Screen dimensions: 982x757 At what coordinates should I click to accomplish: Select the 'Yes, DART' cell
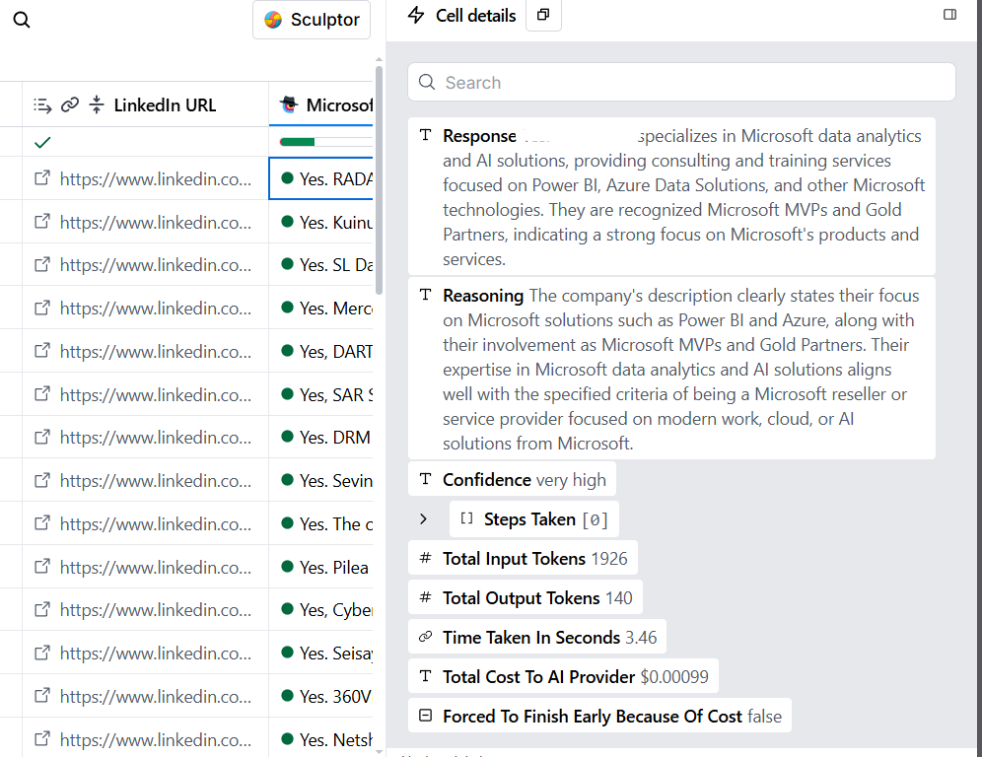click(x=321, y=351)
